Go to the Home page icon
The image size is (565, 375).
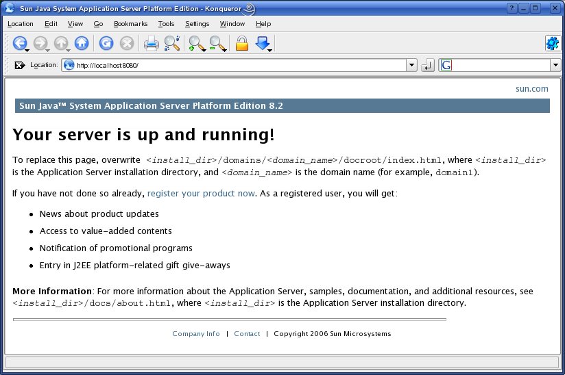tap(82, 43)
